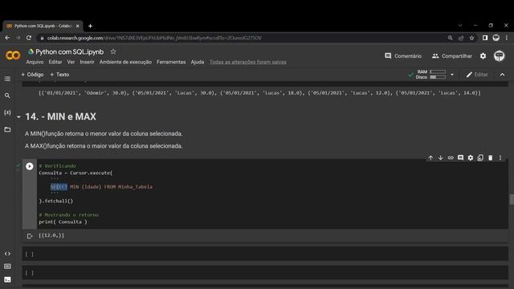The image size is (514, 289).
Task: Click the browser address bar URL
Action: pos(154,38)
